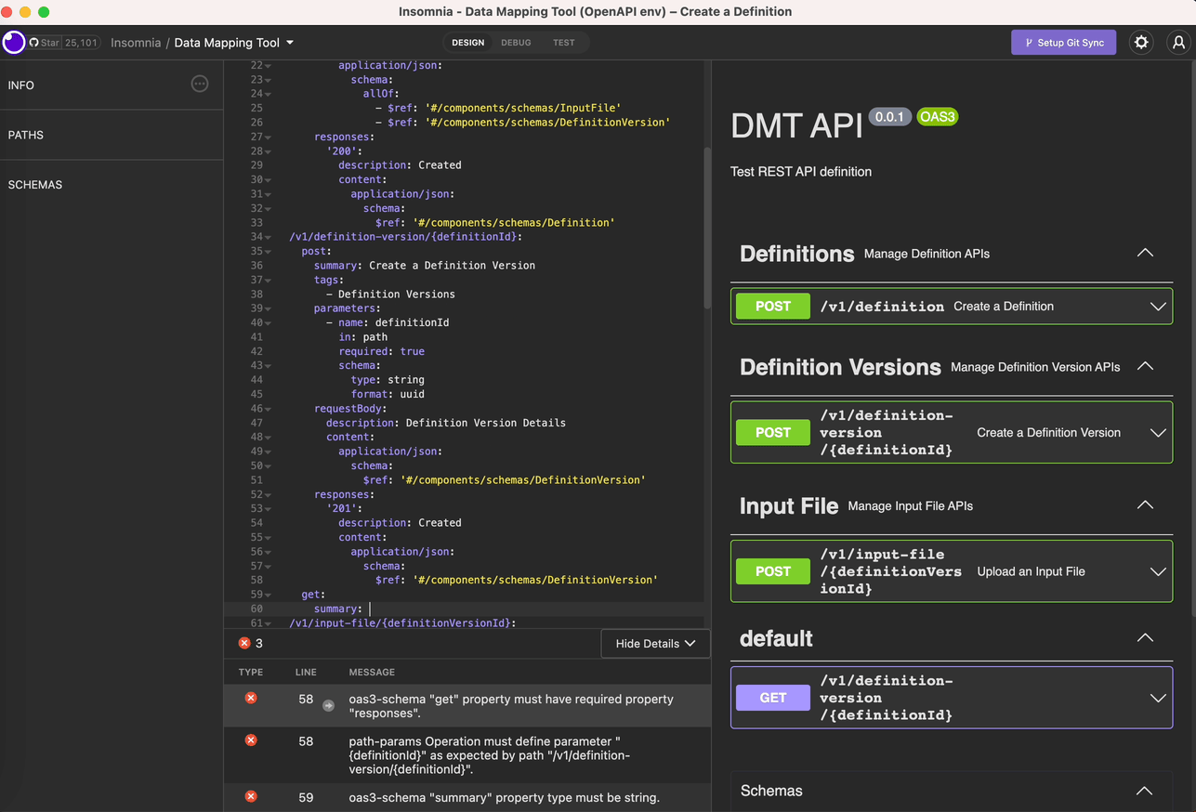The height and width of the screenshot is (812, 1196).
Task: Click the POST badge for /v1/definition
Action: tap(772, 306)
